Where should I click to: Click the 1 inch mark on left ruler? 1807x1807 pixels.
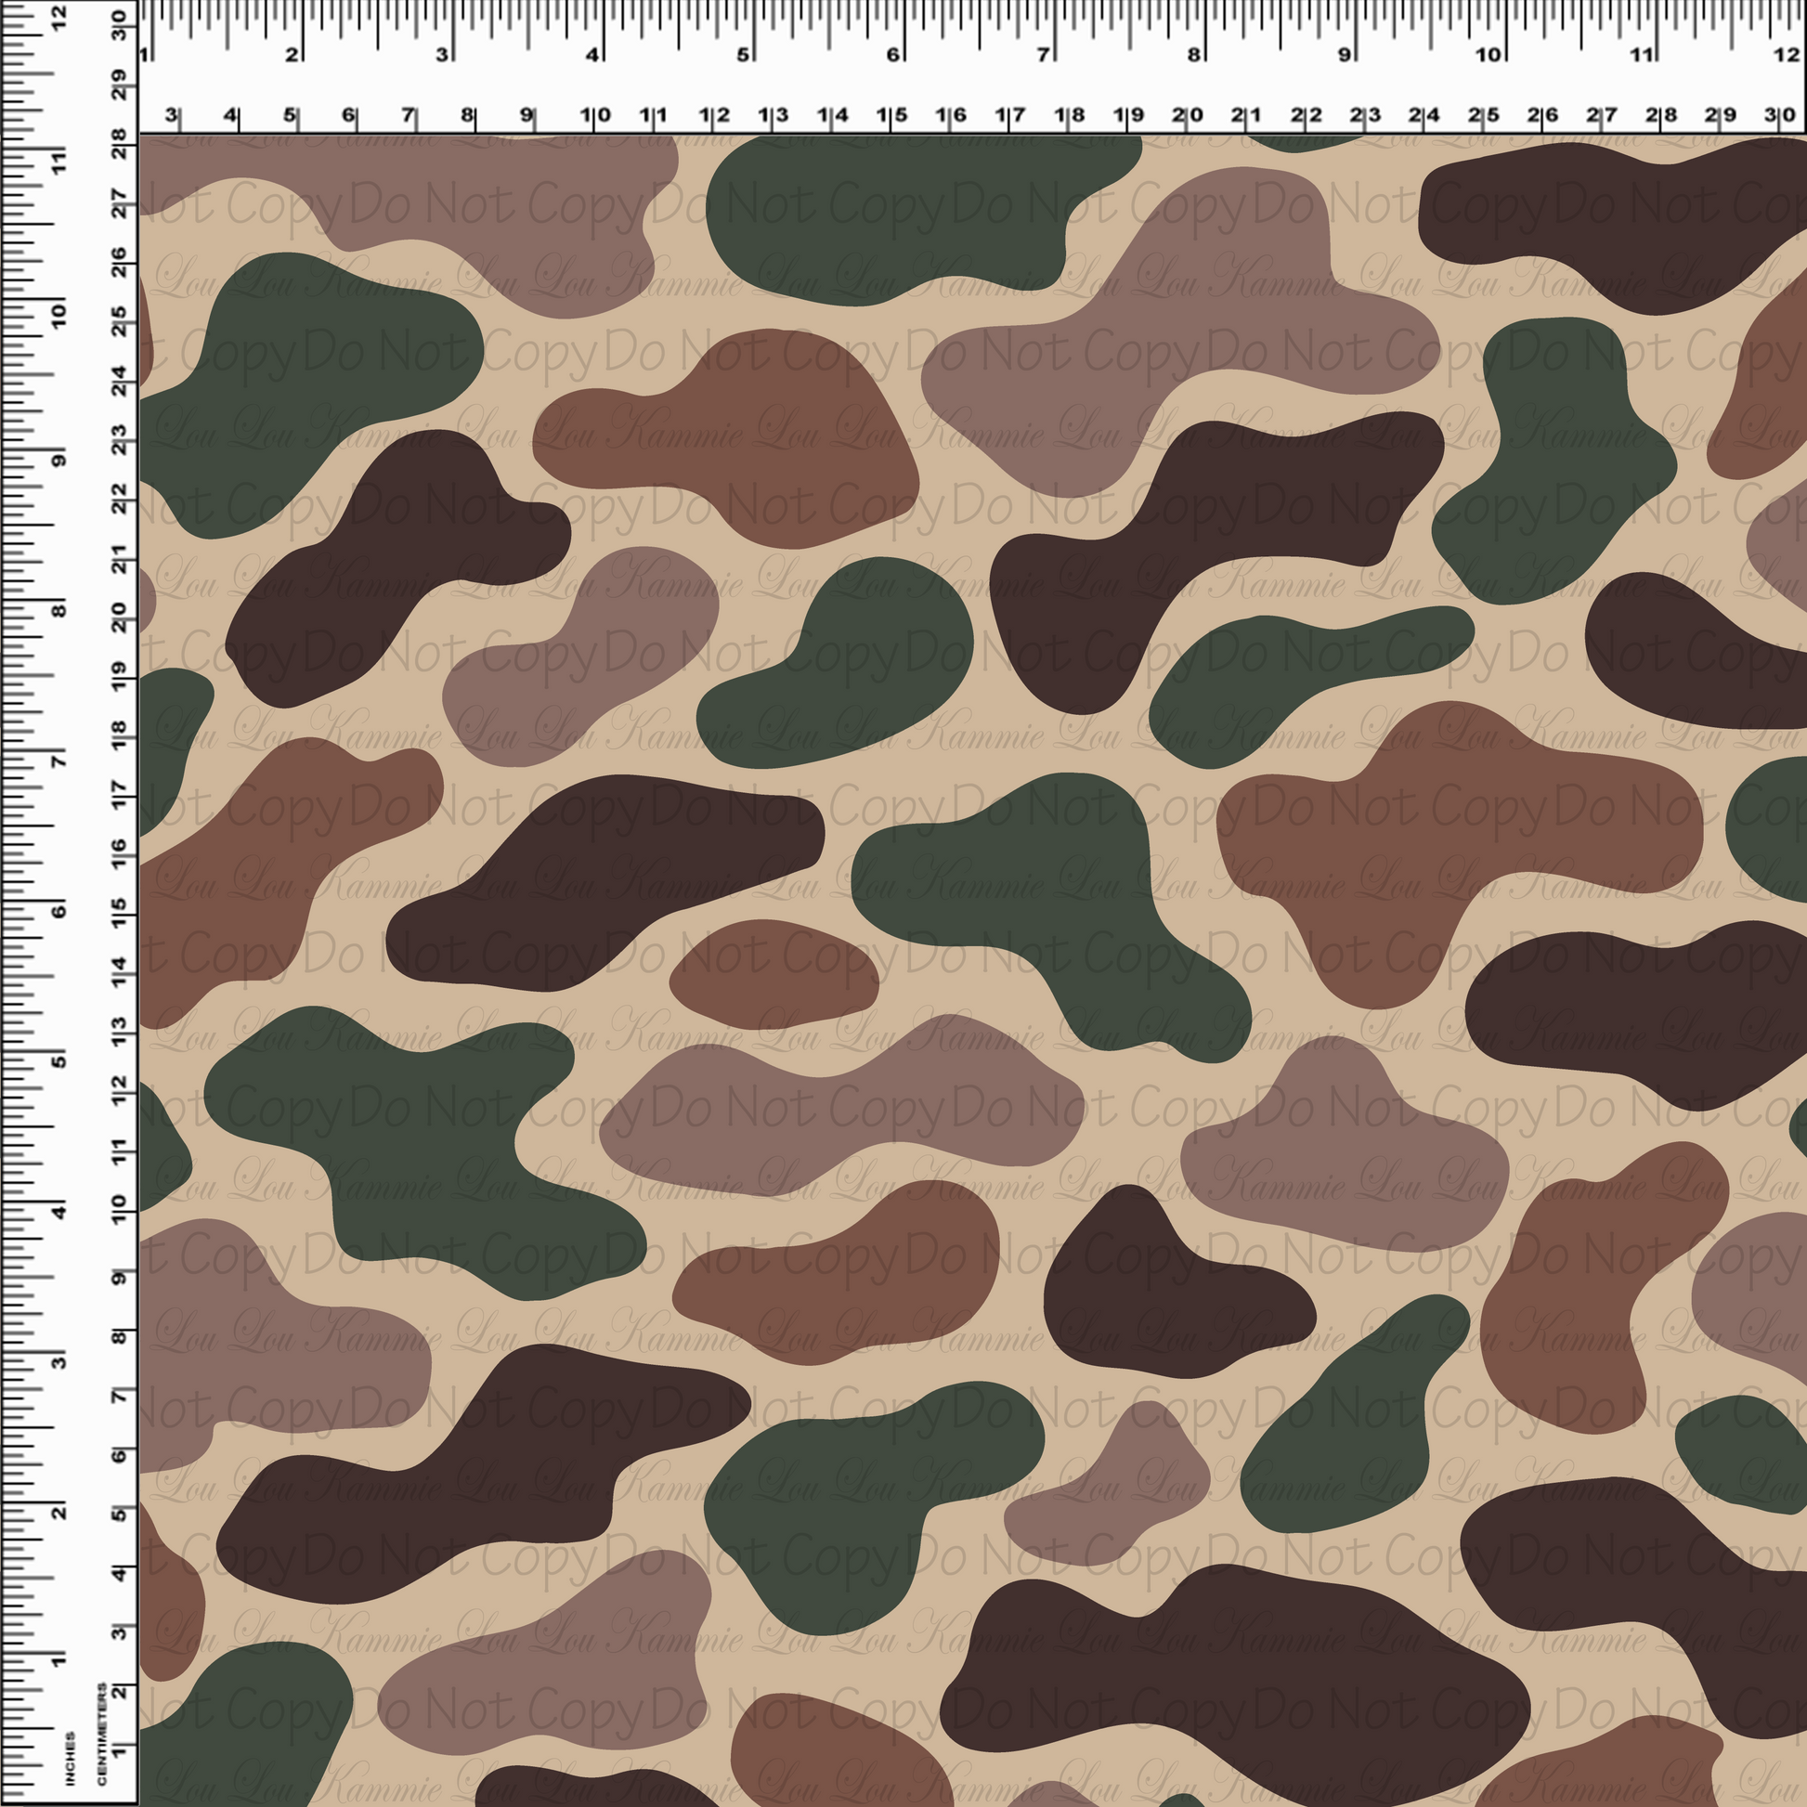coord(59,1661)
